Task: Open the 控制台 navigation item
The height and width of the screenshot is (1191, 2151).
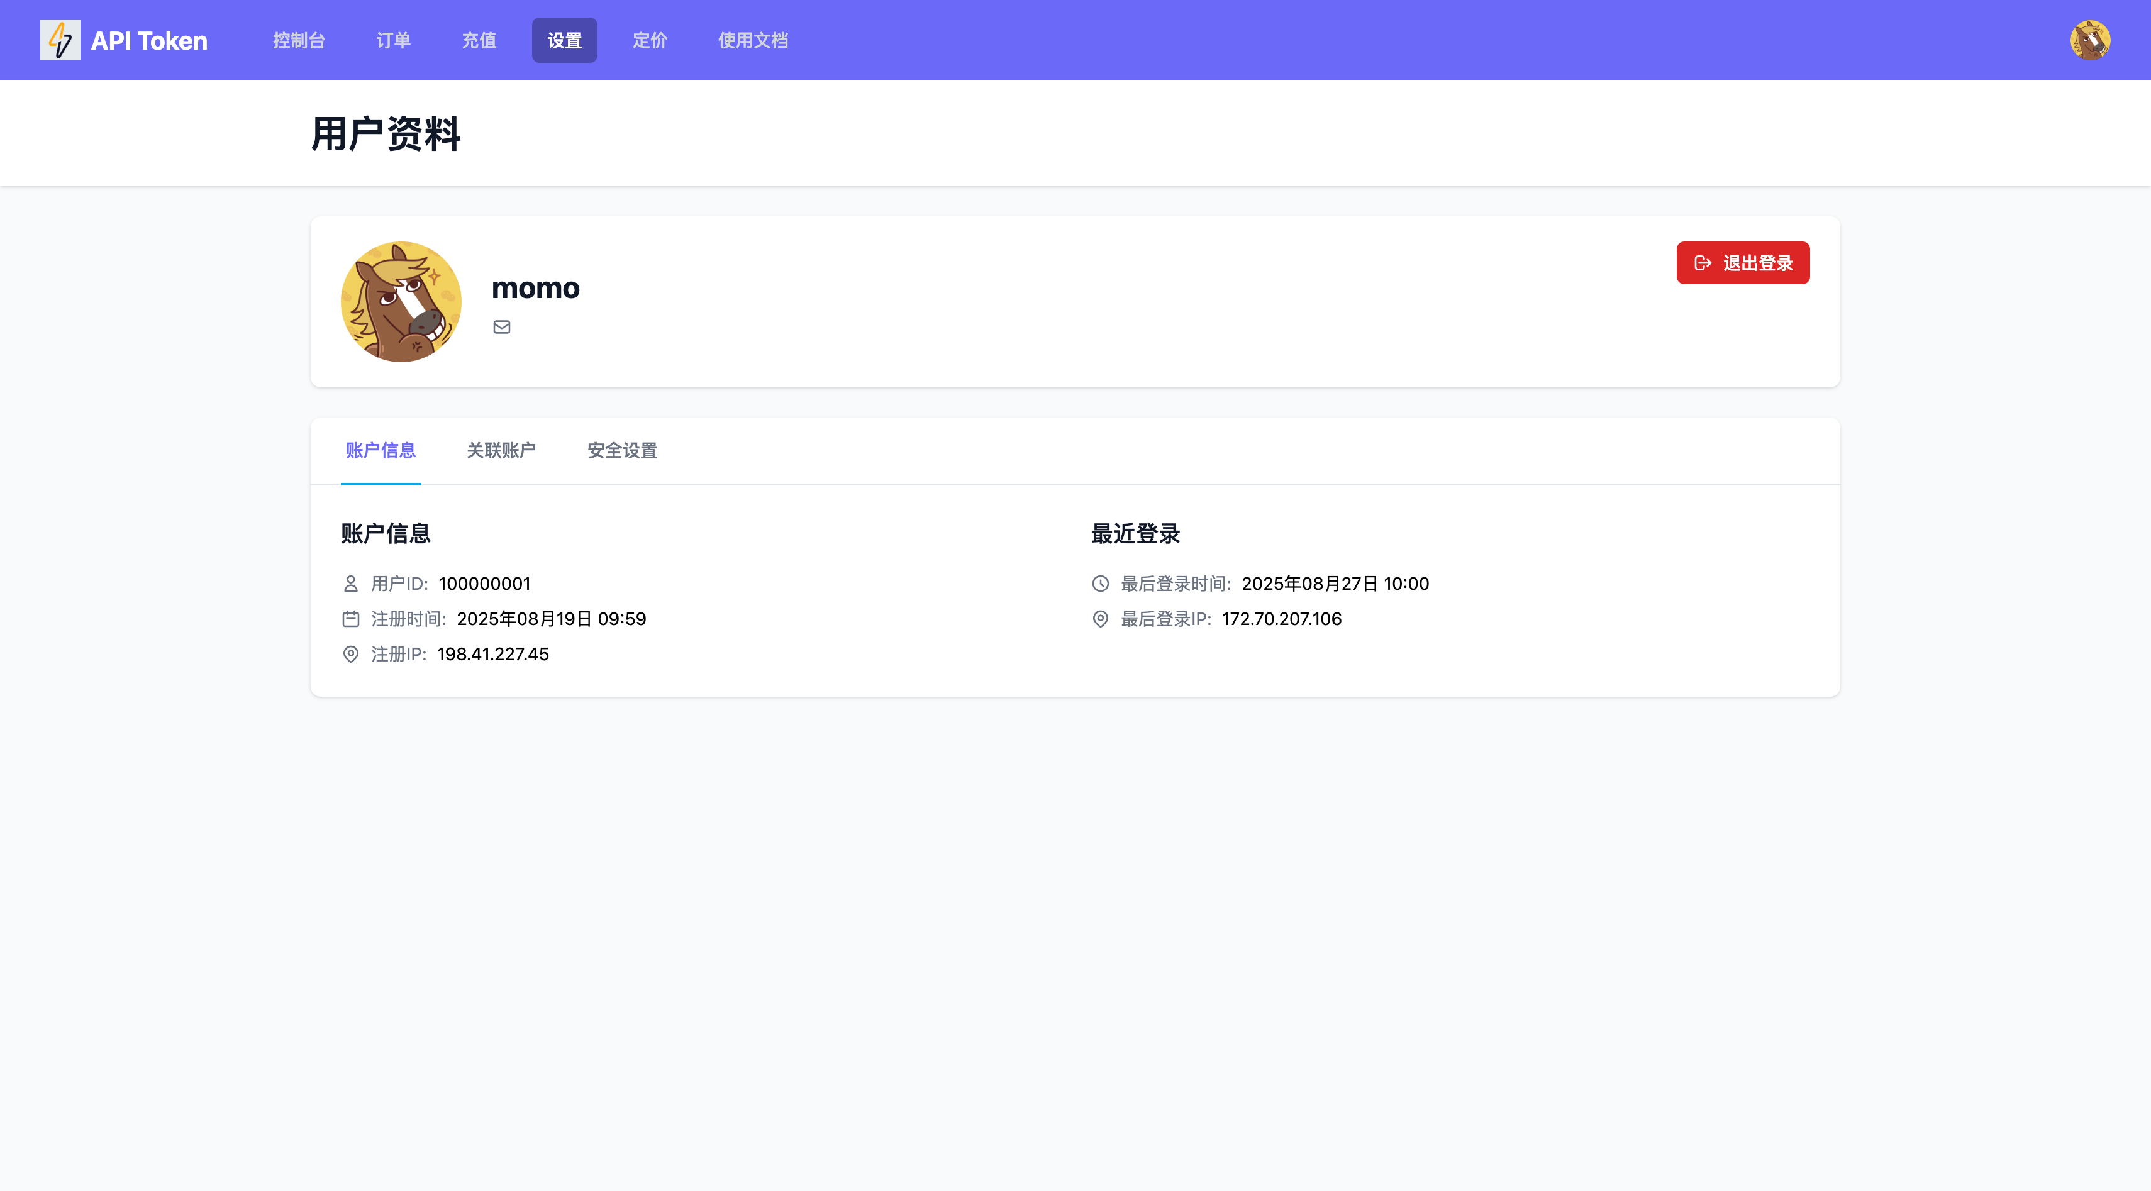Action: pos(299,40)
